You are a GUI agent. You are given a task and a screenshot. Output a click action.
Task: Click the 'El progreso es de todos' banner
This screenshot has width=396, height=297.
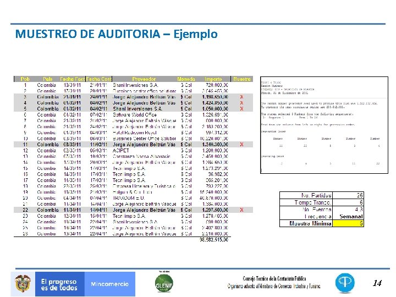click(x=60, y=284)
